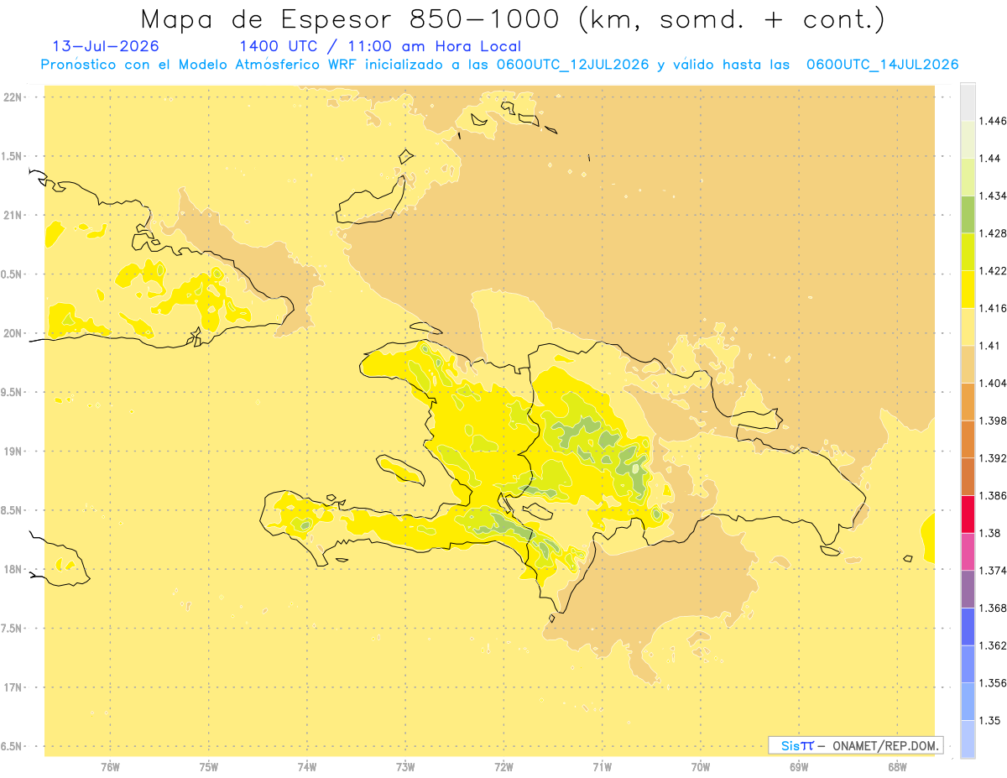Click the 68W longitude axis label
This screenshot has height=778, width=1007.
pyautogui.click(x=897, y=767)
